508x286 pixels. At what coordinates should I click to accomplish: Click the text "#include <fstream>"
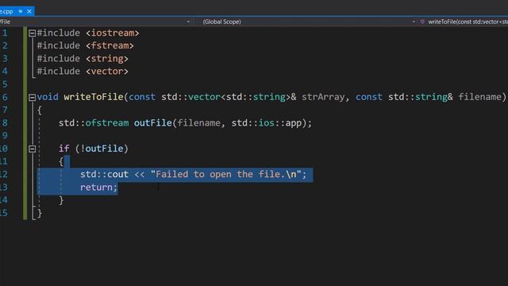point(85,46)
